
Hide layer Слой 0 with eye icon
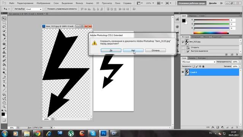click(x=183, y=72)
